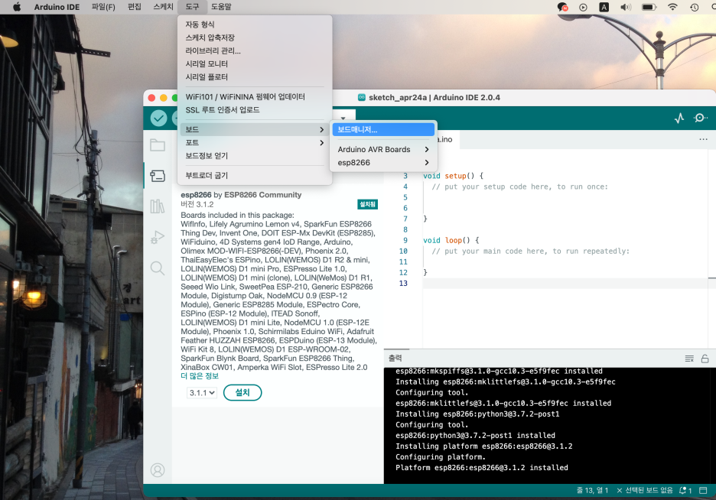Click the 출력 output panel label
Viewport: 716px width, 500px height.
[x=395, y=358]
